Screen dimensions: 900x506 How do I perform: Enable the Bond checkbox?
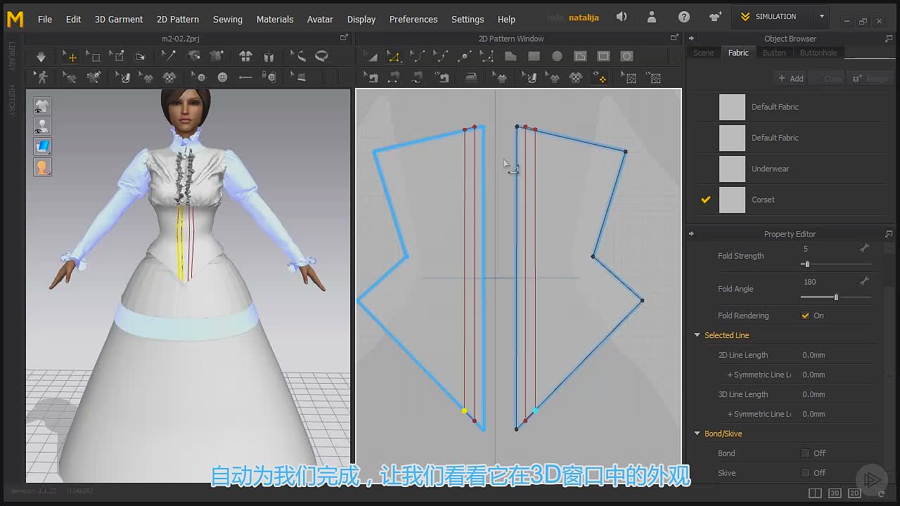[x=806, y=453]
